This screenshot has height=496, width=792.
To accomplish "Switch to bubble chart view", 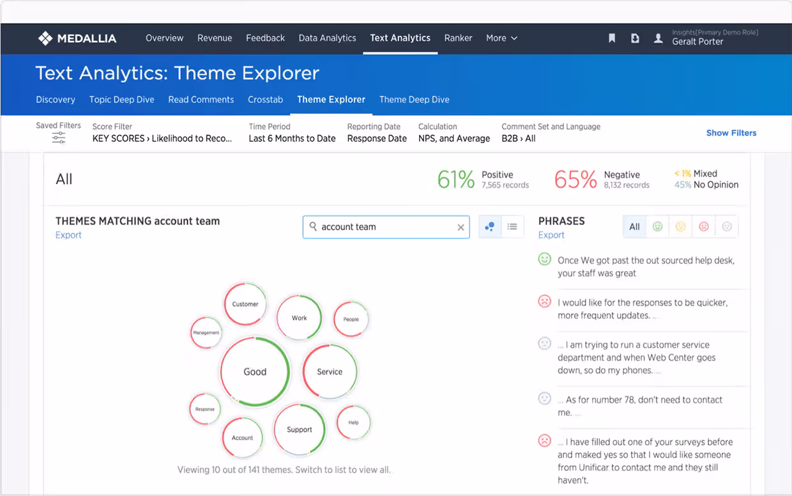I will click(x=490, y=227).
